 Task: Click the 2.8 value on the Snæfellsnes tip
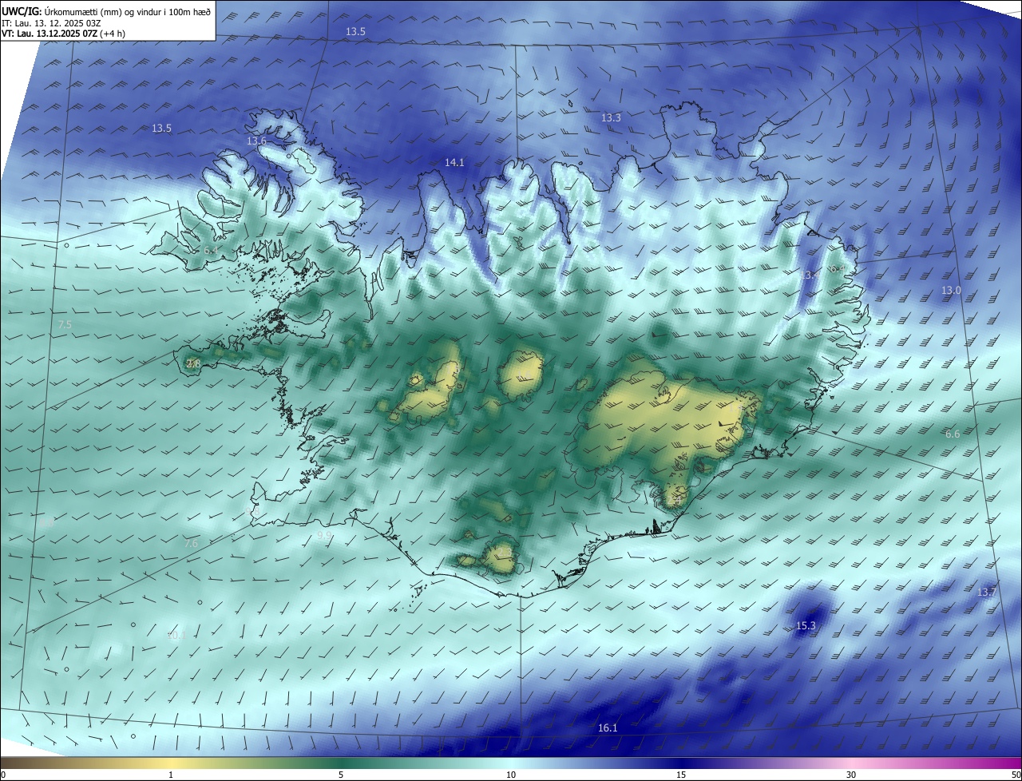193,363
